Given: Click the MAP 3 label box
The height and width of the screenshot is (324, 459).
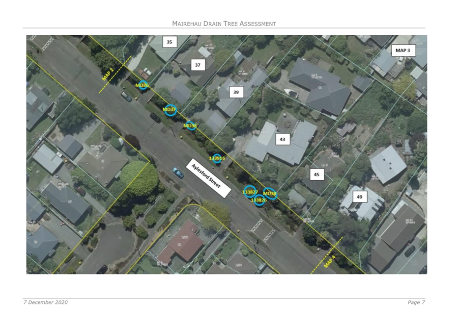Looking at the screenshot, I should coord(403,50).
